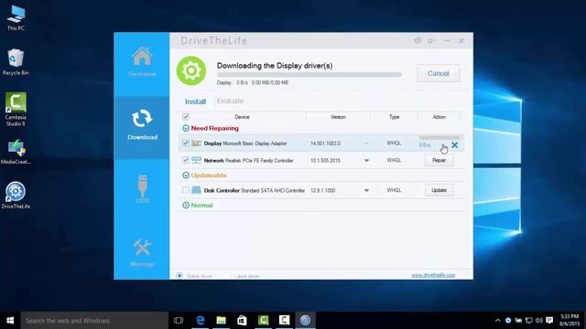Select the Latest driver radio button

[227, 276]
